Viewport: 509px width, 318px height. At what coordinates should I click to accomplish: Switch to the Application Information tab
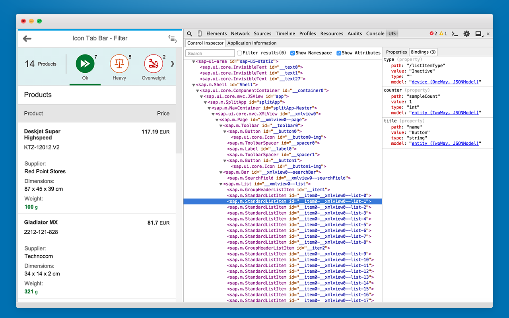(252, 43)
